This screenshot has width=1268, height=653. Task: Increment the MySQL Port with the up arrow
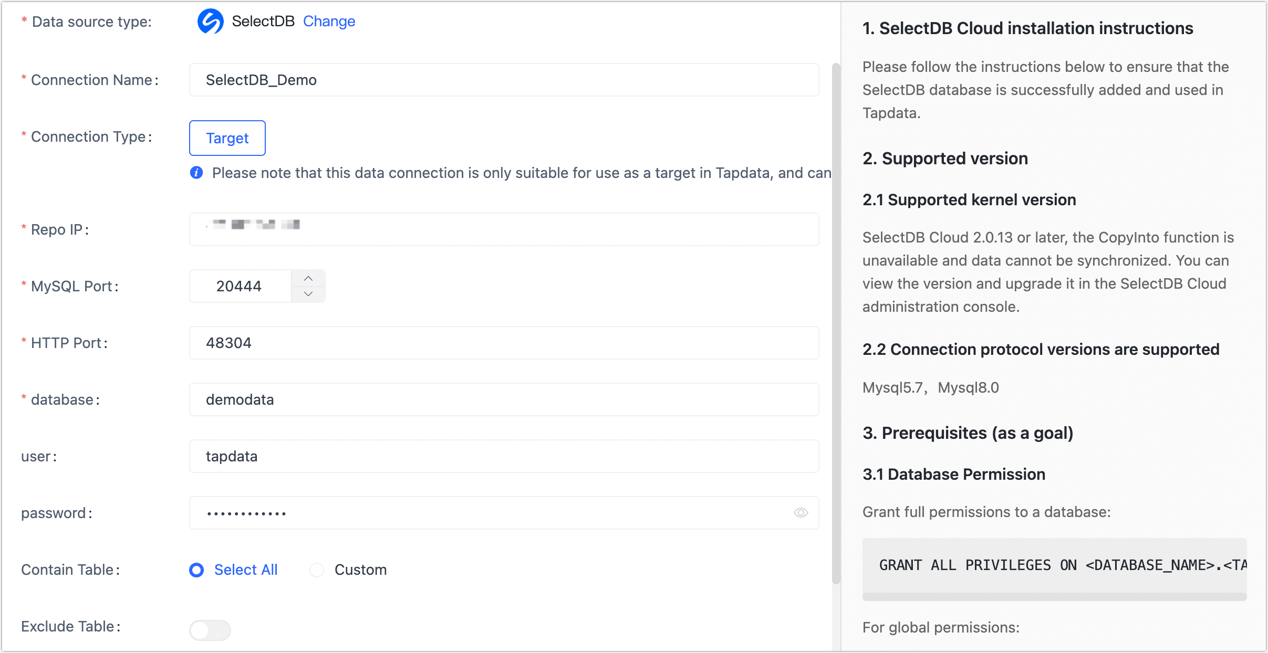click(x=309, y=278)
